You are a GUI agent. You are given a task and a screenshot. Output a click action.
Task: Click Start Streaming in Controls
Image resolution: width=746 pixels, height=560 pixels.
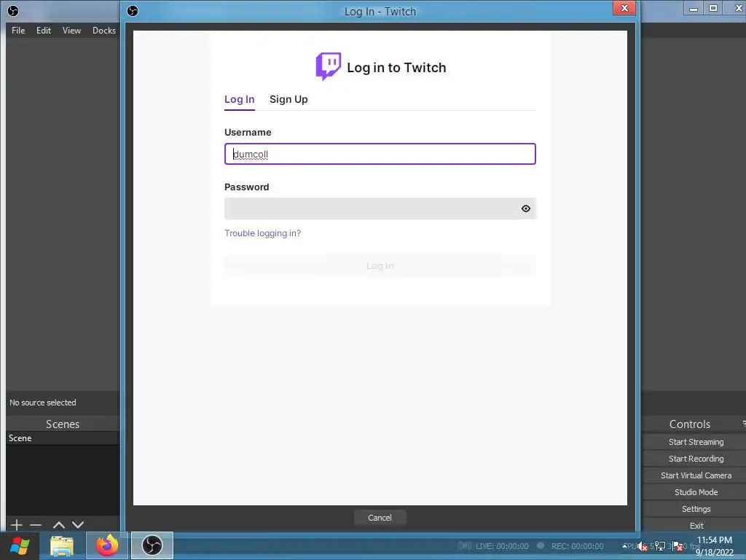(696, 442)
